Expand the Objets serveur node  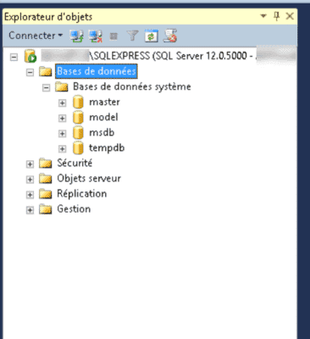tap(30, 180)
